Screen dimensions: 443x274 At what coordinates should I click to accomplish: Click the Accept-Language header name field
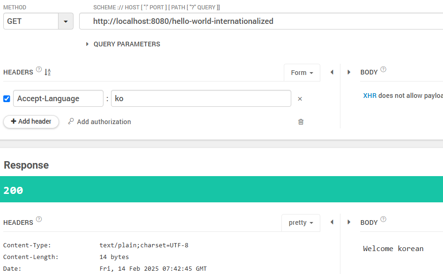point(58,98)
